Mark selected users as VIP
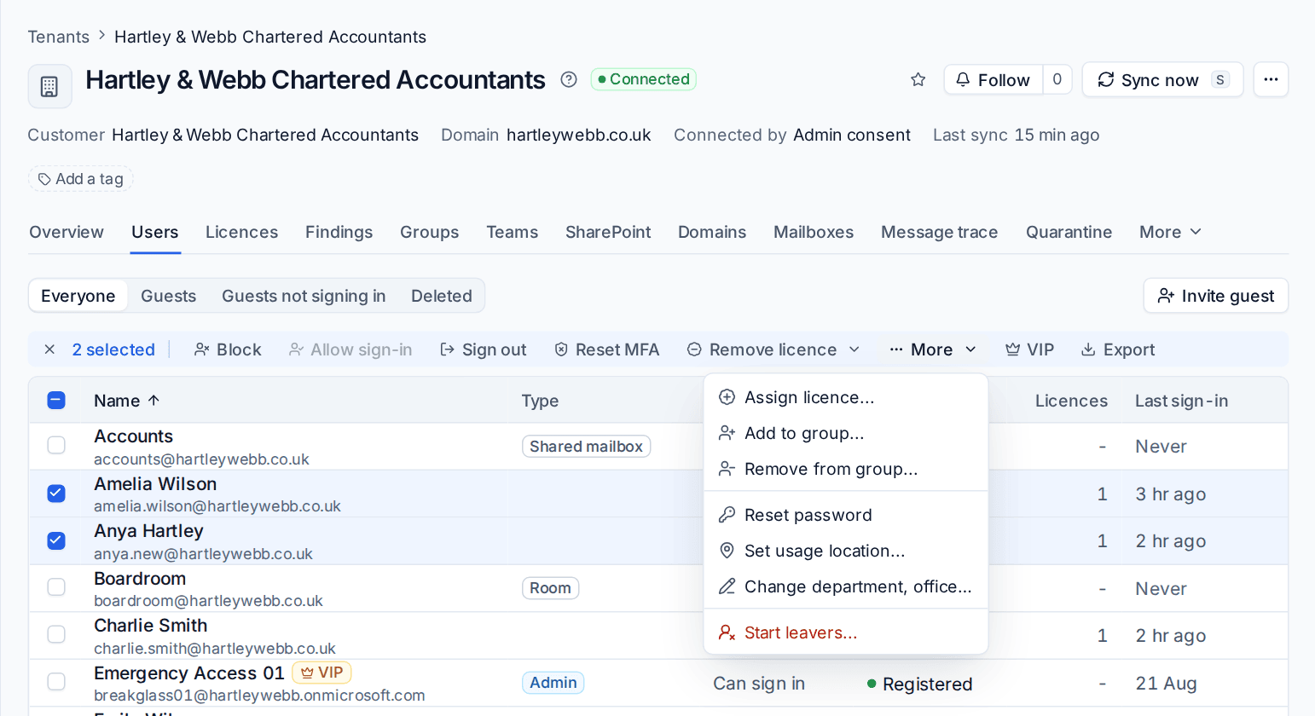This screenshot has width=1315, height=716. tap(1029, 349)
